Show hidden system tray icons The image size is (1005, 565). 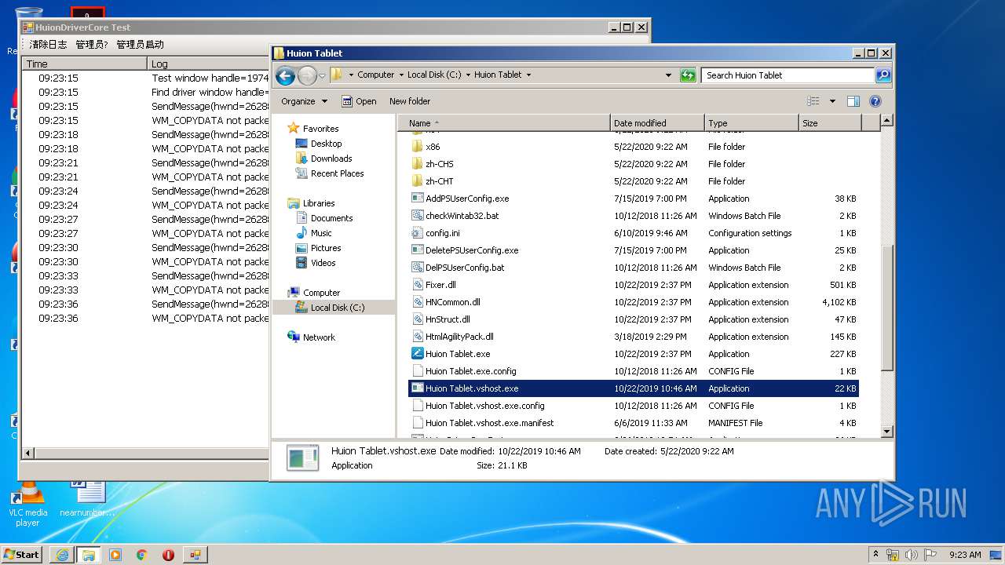[x=876, y=554]
